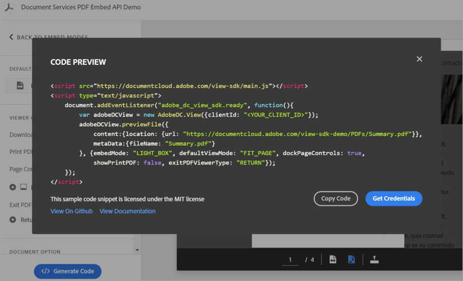
Task: Click the blue fit-page icon in PDF toolbar
Action: [x=351, y=259]
